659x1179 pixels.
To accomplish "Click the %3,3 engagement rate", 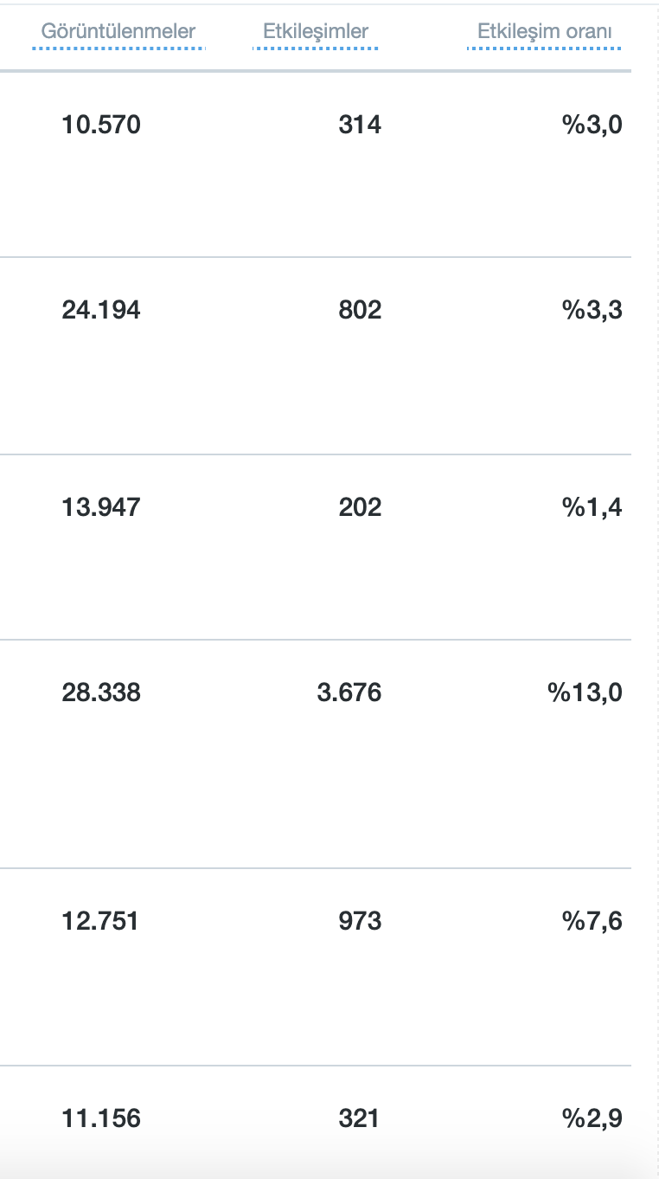I will click(592, 310).
